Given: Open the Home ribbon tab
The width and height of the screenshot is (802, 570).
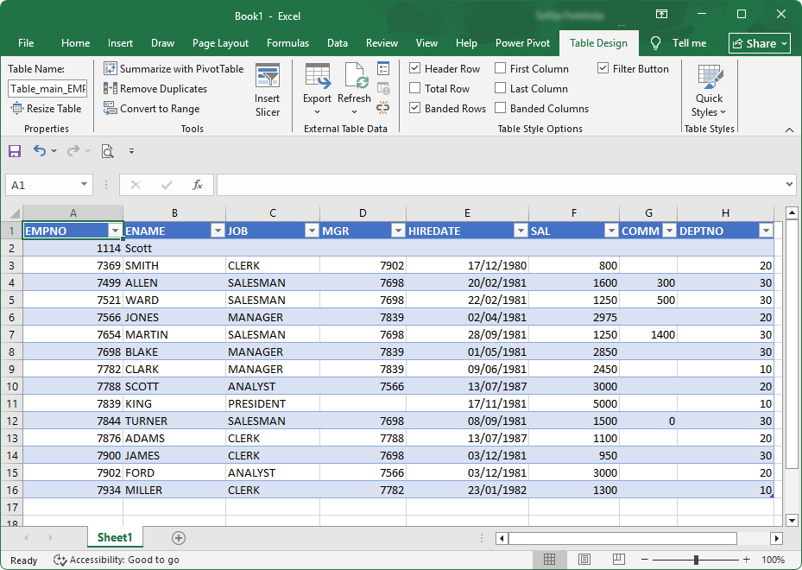Looking at the screenshot, I should coord(76,43).
